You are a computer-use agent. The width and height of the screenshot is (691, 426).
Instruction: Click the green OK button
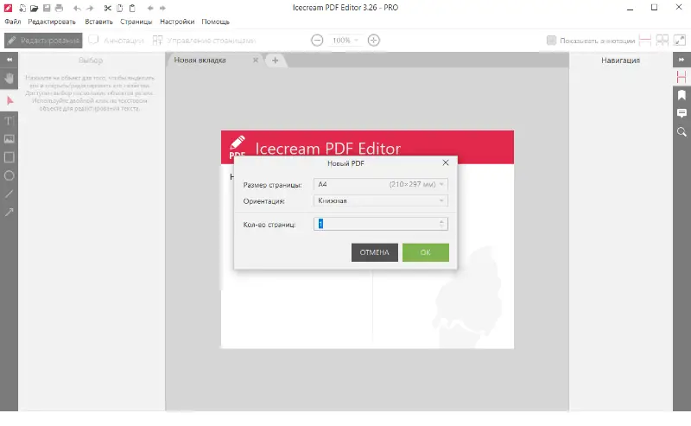pos(426,252)
